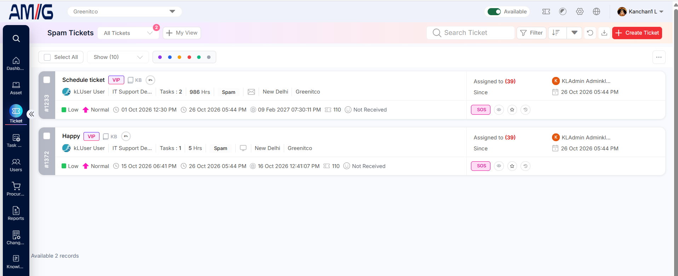This screenshot has width=678, height=276.
Task: Click the ticket icon in top header
Action: [546, 12]
